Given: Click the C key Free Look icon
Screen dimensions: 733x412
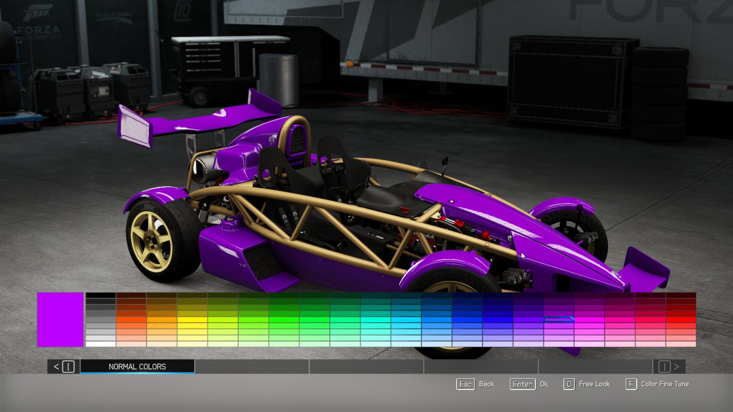Looking at the screenshot, I should point(569,384).
